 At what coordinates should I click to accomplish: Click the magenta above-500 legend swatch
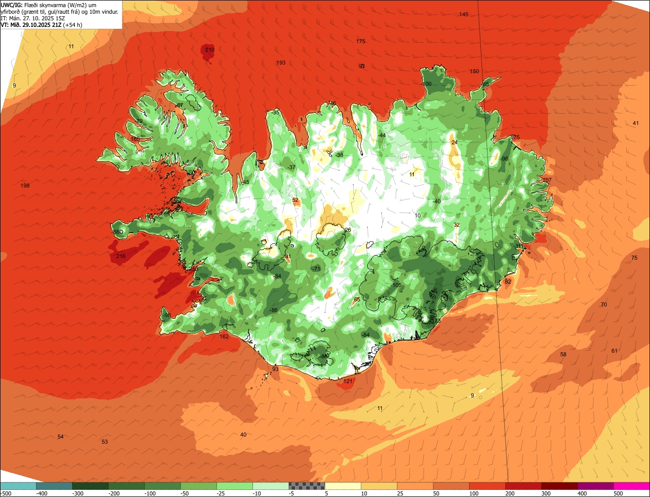[x=631, y=486]
